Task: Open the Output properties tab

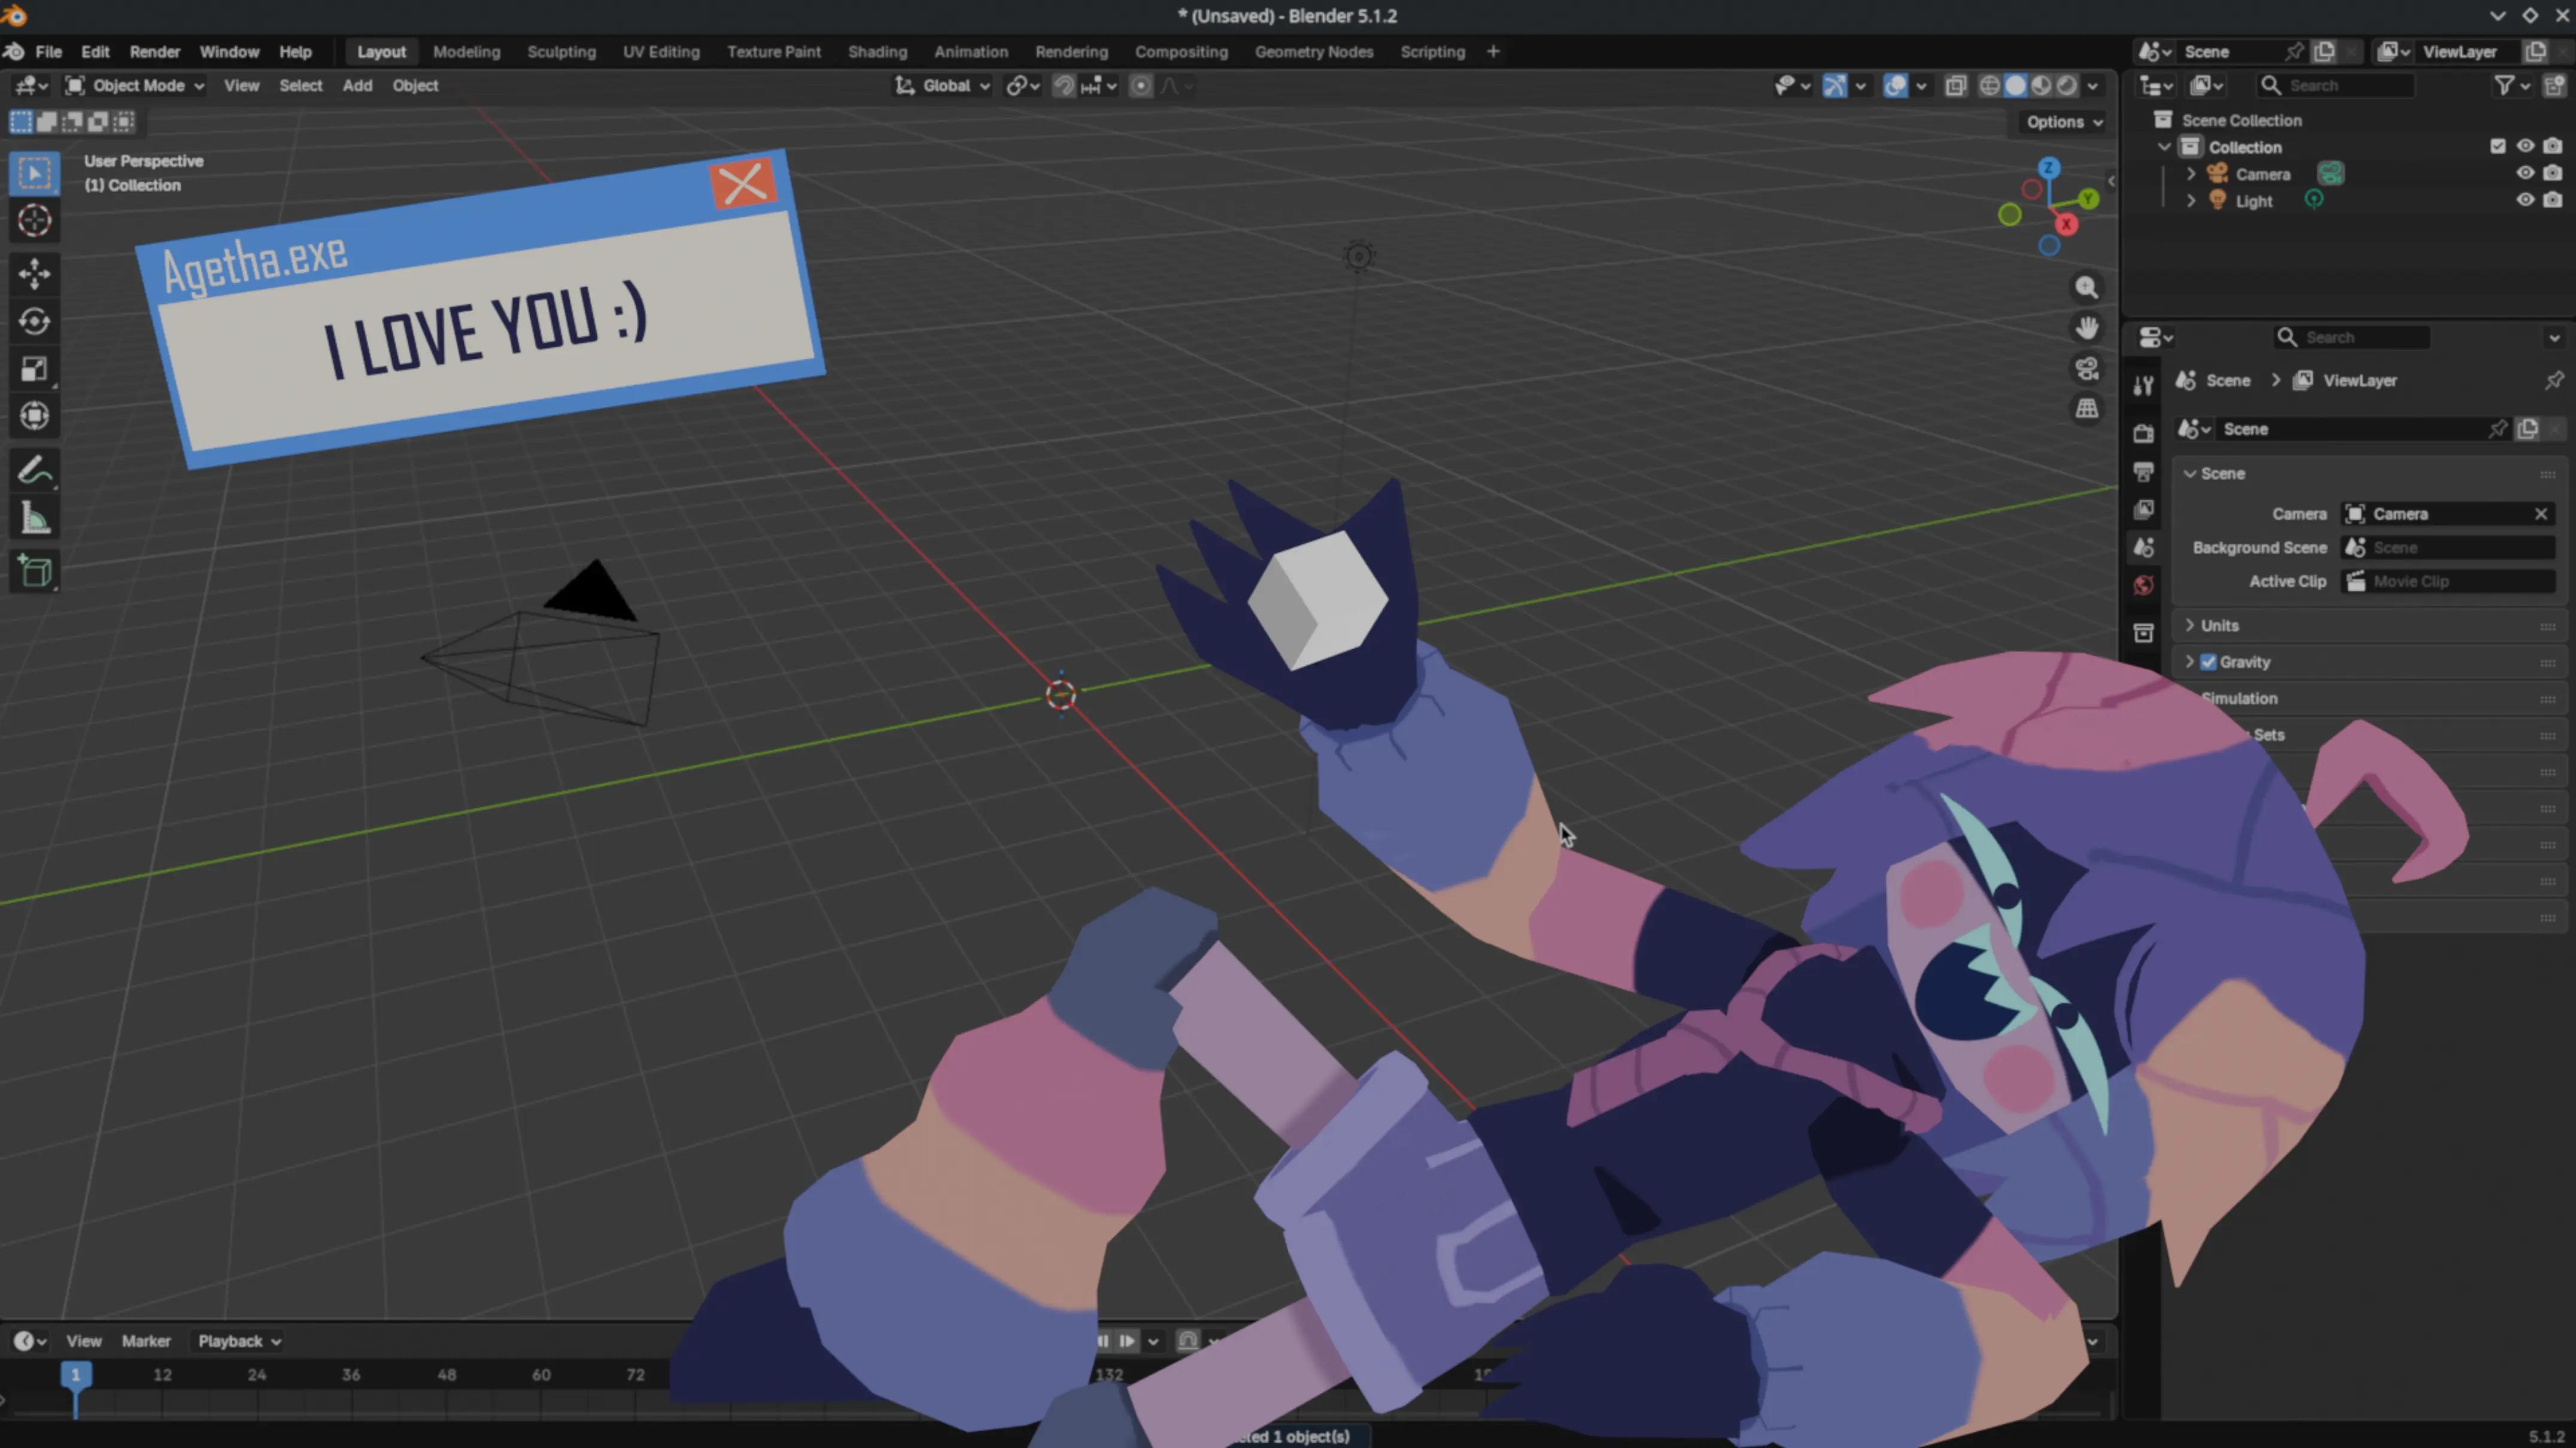Action: (2143, 471)
